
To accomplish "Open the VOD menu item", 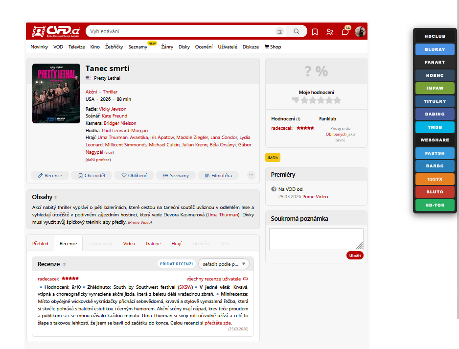I will [58, 47].
